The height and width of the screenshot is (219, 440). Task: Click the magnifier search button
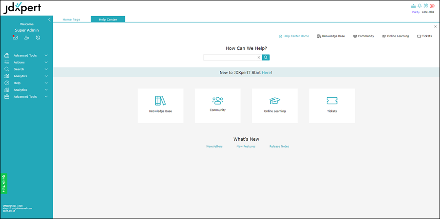coord(266,57)
